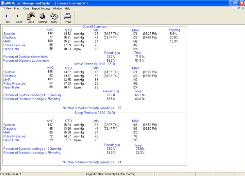Screen dimensions: 245x176
Task: Select Percent of Systolic readings > 120mmHg label
Action: 33,149
